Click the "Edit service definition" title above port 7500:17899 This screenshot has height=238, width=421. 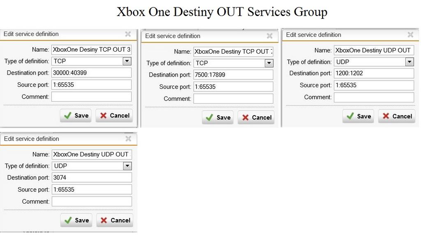(173, 36)
